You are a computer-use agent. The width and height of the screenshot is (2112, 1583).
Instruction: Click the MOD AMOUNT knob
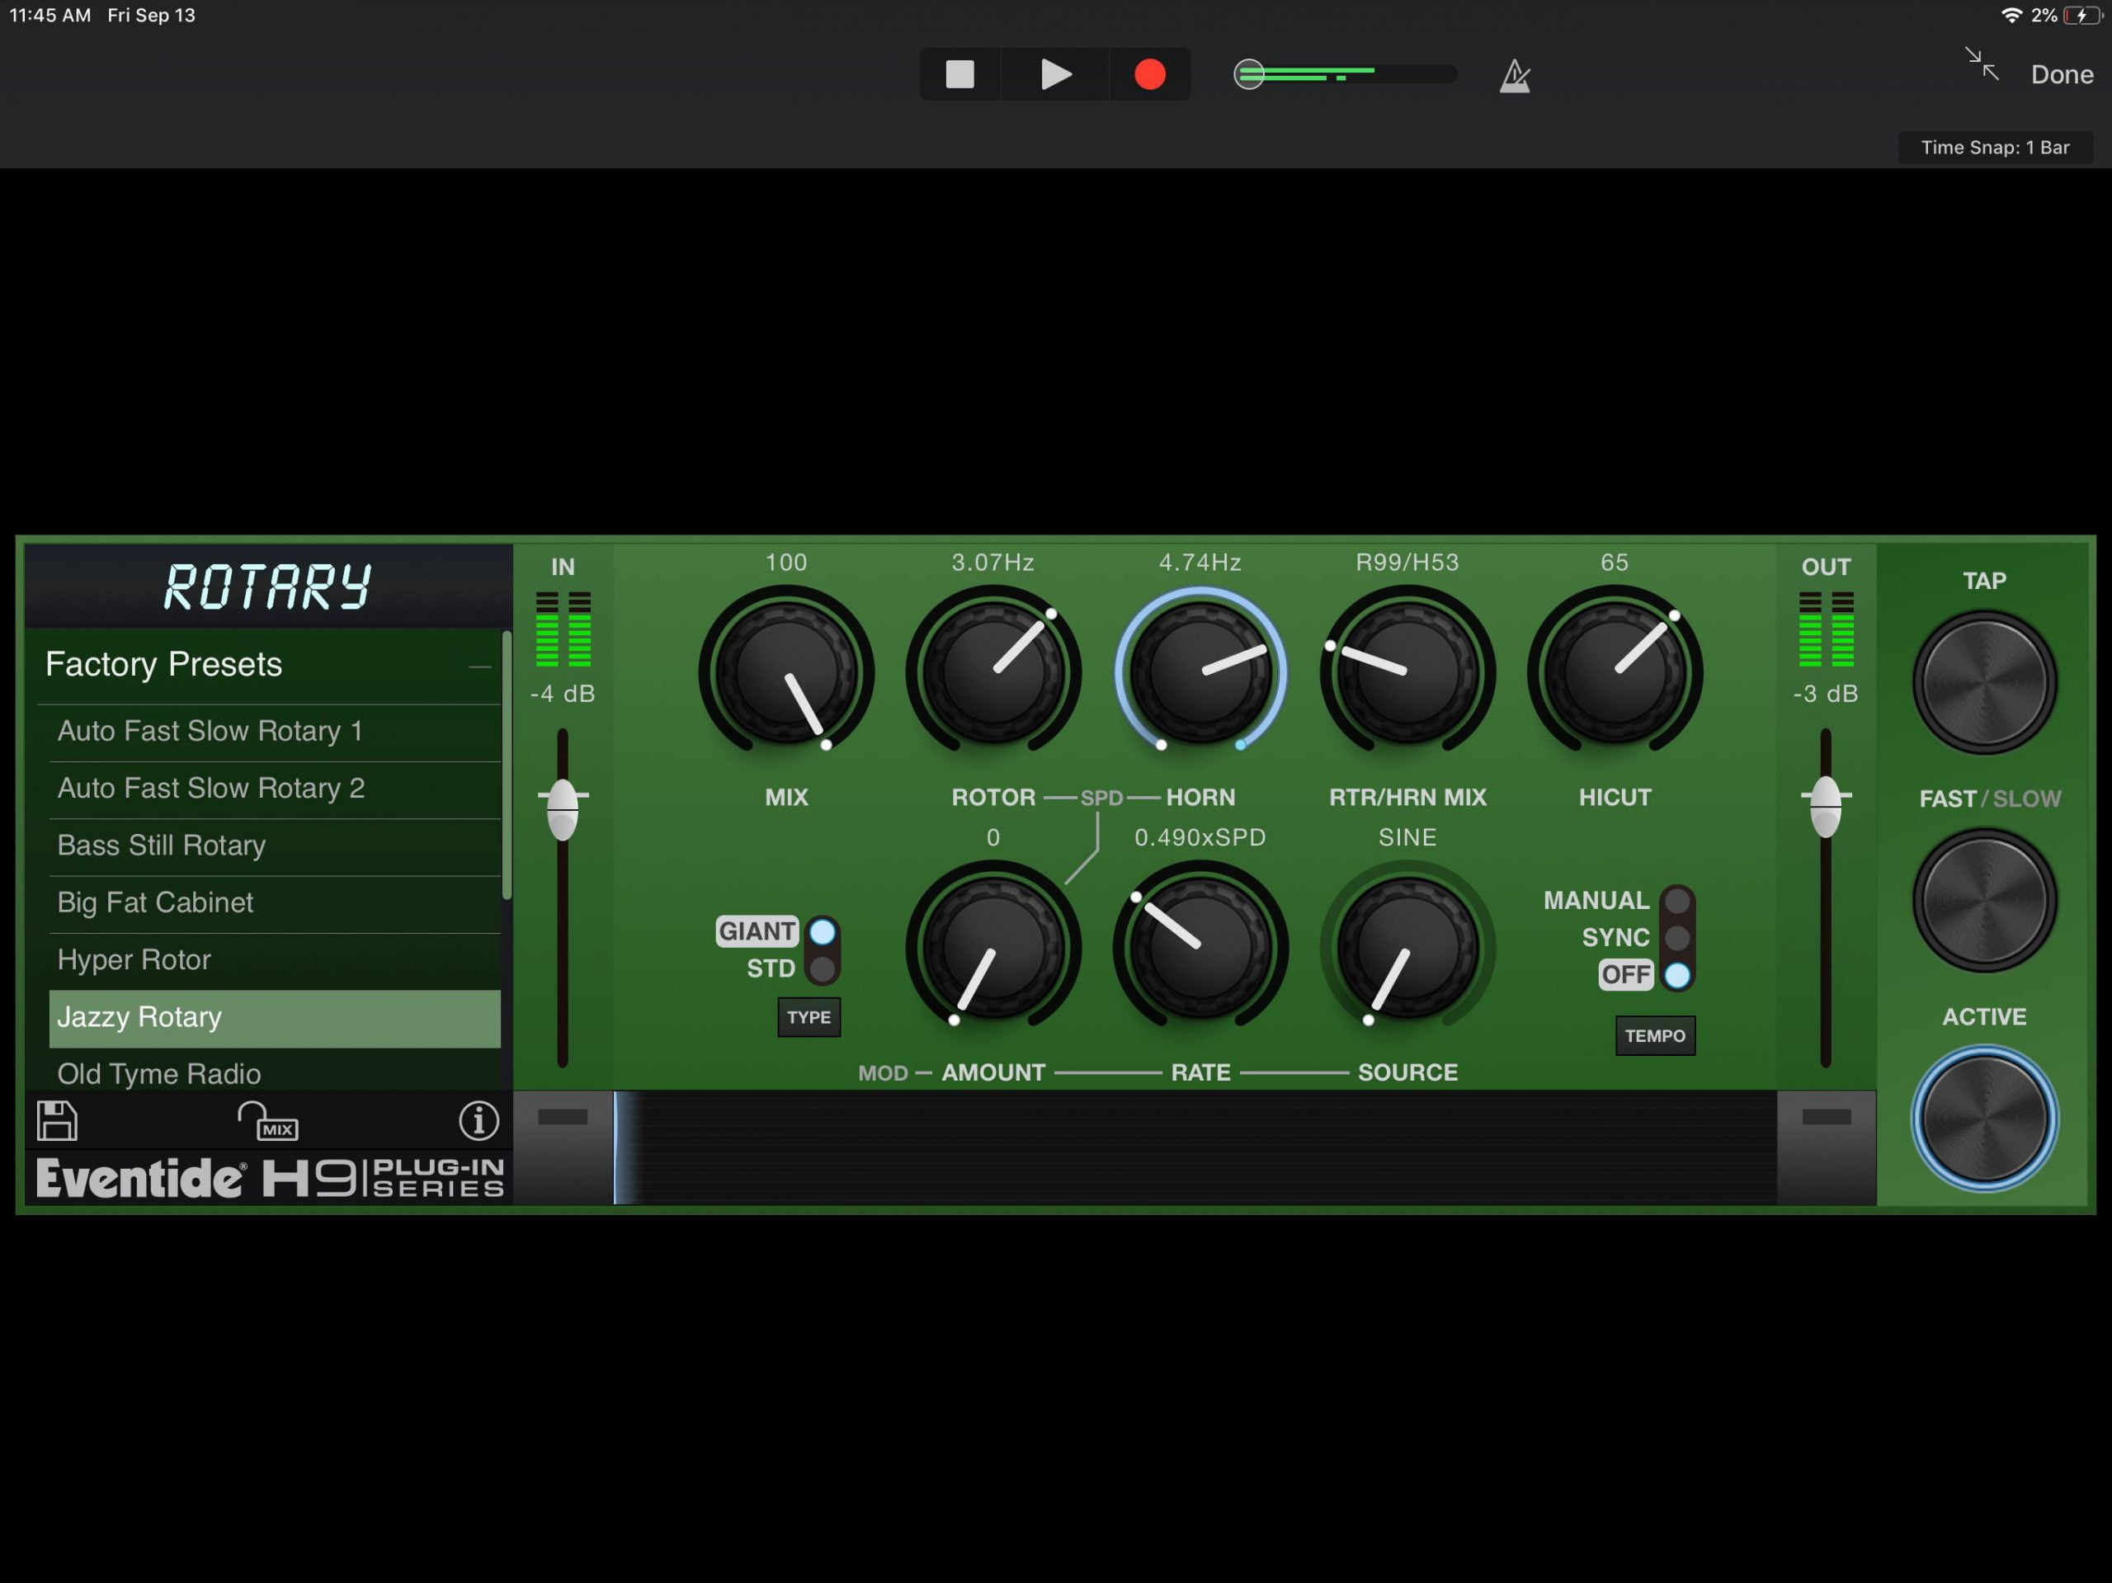tap(993, 947)
